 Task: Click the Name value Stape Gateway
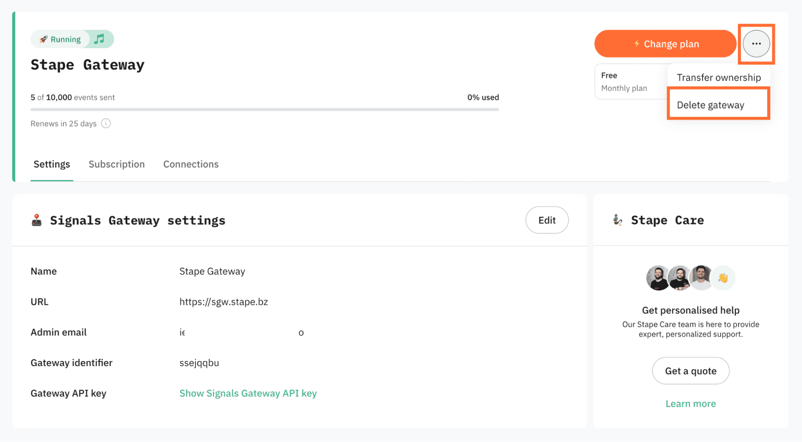[x=212, y=272]
